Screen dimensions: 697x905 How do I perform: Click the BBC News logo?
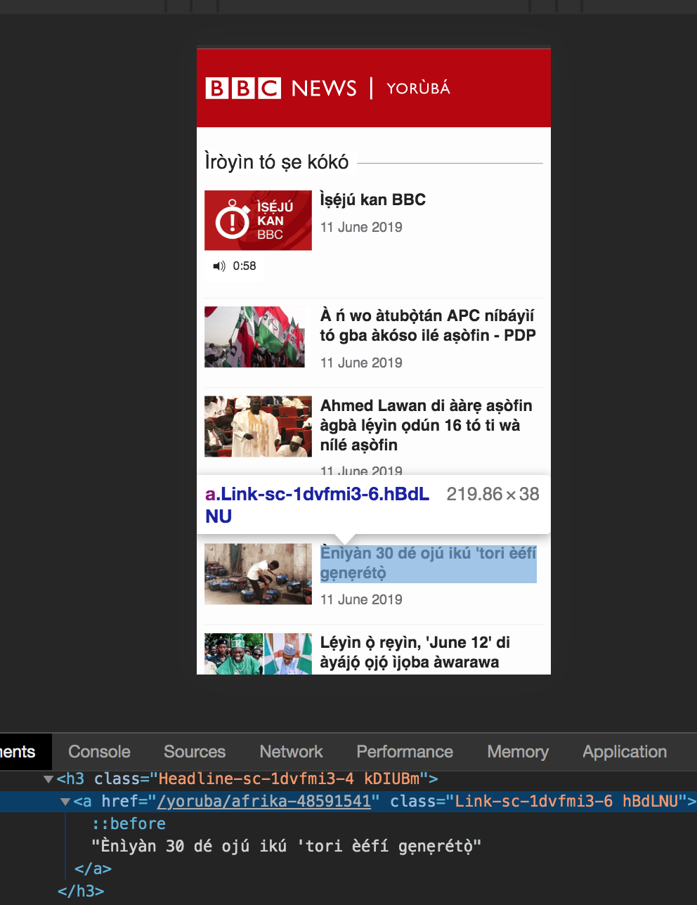click(x=280, y=88)
